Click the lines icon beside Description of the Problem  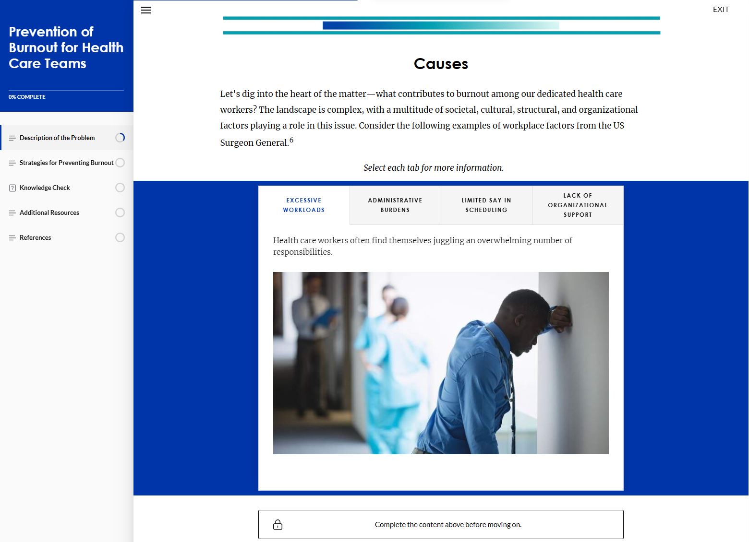pos(12,138)
